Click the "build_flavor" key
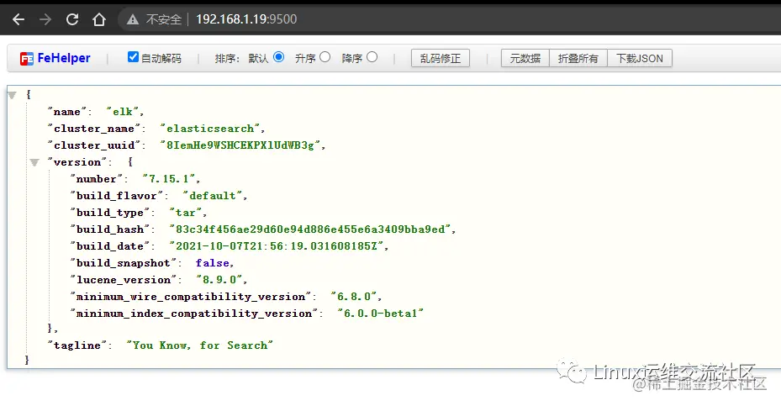Viewport: 781px width, 406px height. 117,196
